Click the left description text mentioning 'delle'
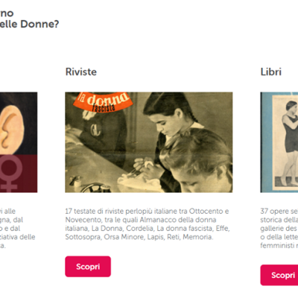This screenshot has width=298, height=298. point(17,228)
